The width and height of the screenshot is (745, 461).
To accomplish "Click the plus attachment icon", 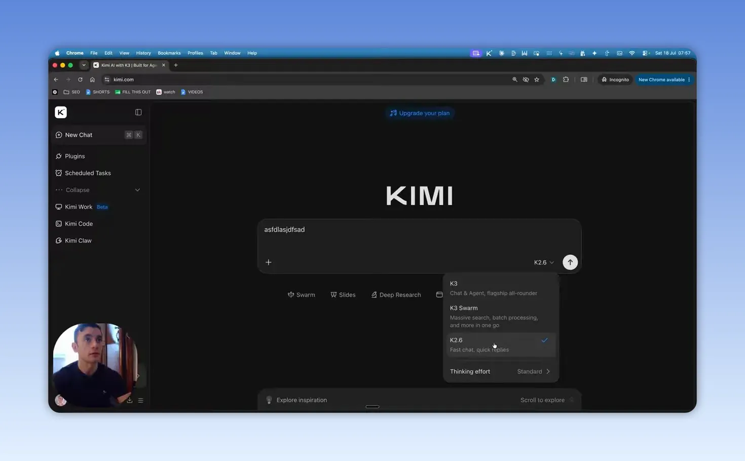I will (x=269, y=262).
